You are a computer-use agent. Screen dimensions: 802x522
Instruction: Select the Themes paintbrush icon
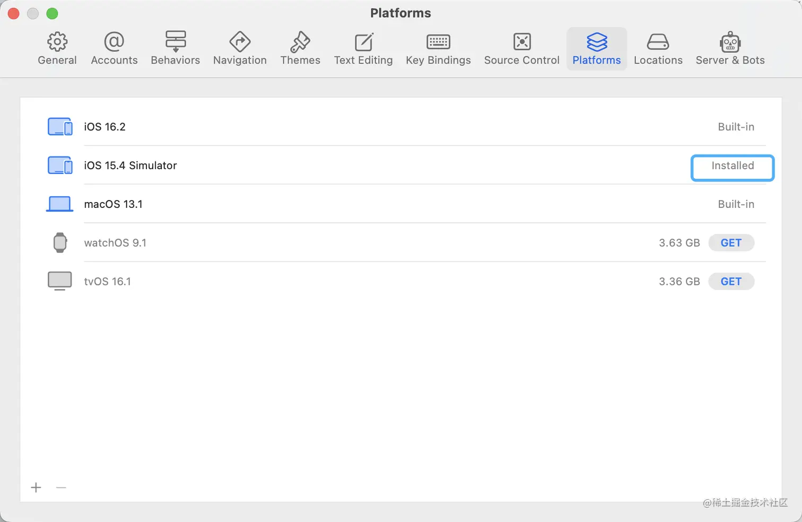tap(300, 41)
